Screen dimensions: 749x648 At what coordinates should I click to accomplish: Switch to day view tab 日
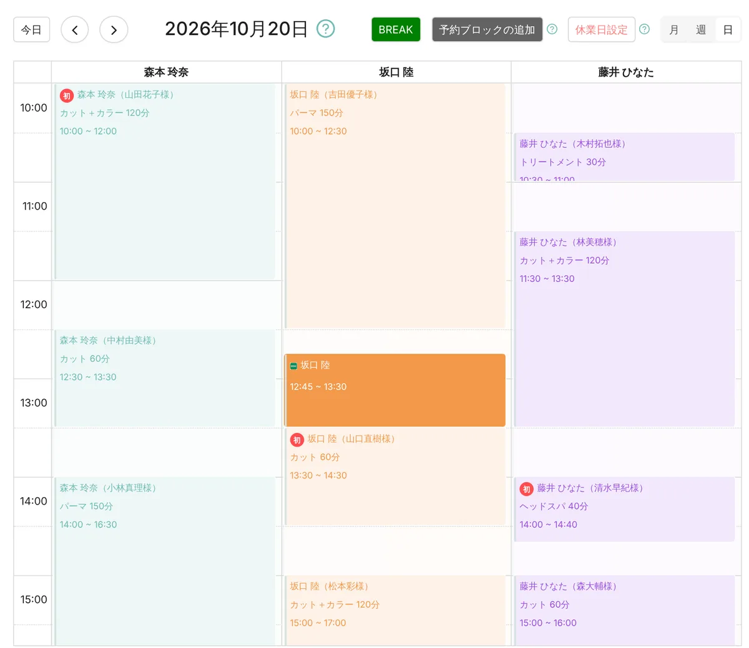(728, 29)
